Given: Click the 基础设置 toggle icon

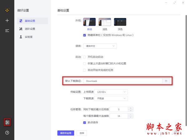Looking at the screenshot, I should [x=21, y=21].
